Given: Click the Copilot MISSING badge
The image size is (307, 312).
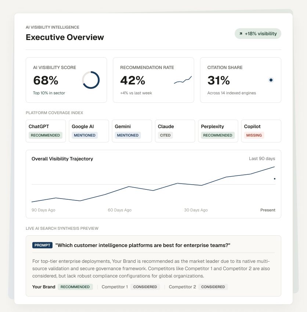Looking at the screenshot, I should point(254,135).
